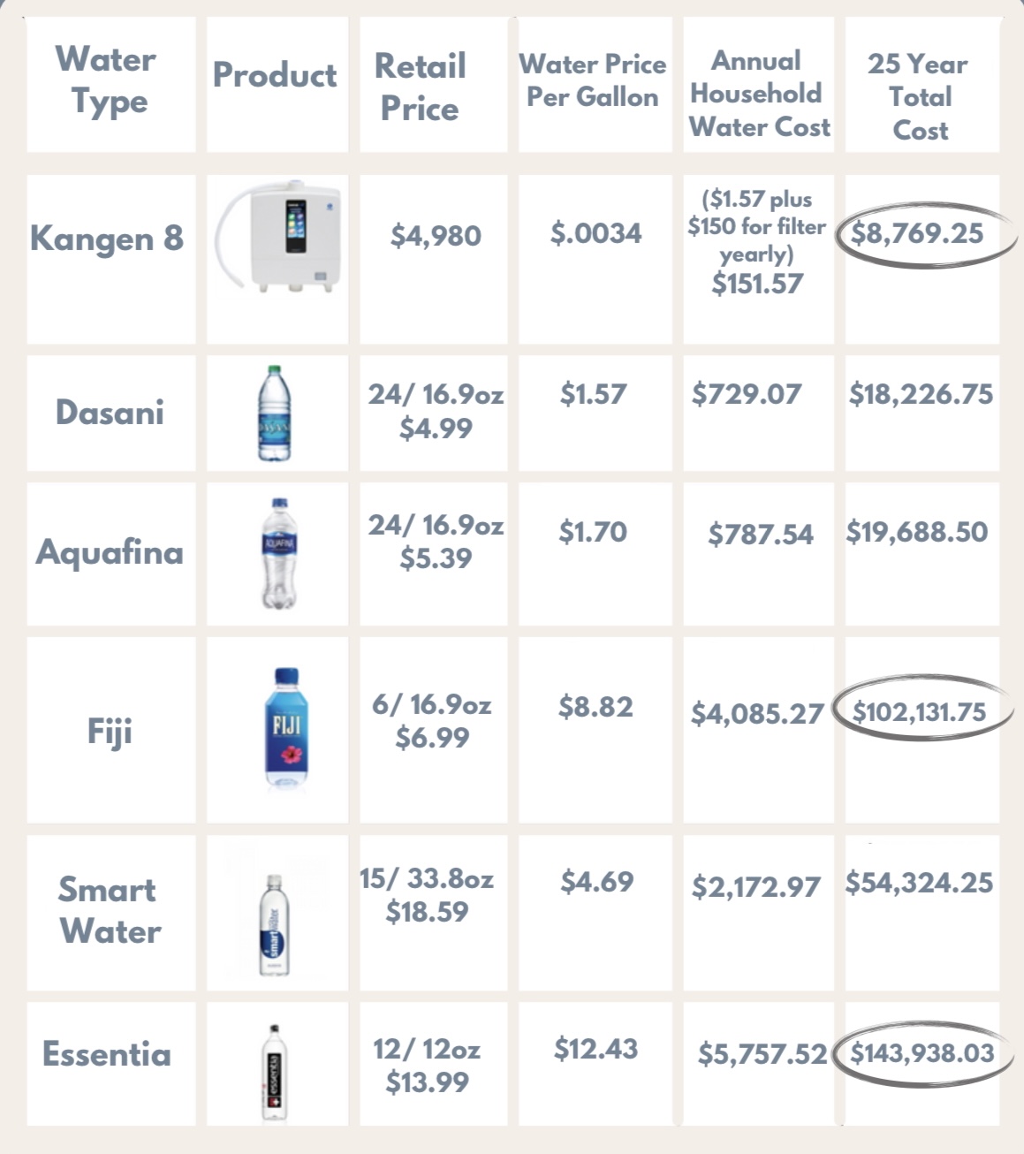Select the Kangen 8 row label

point(107,238)
